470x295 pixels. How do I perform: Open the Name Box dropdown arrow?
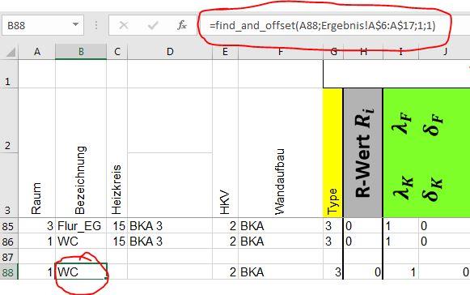coord(76,25)
